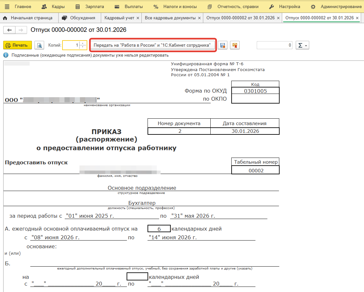Click the yellow Печать button

(17, 45)
